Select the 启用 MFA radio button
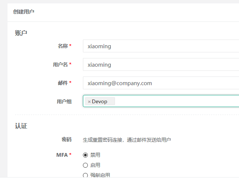Screen dimensions: 239x179 (85, 165)
